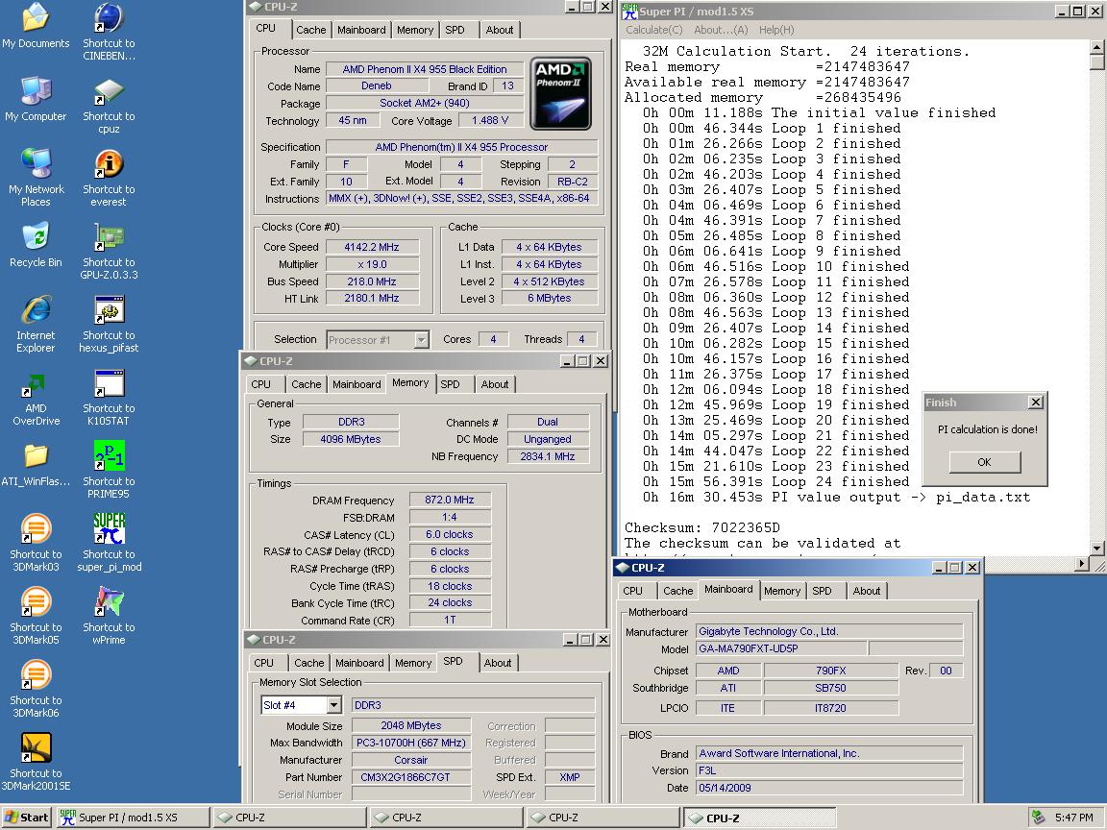
Task: Click the Super PI vertical scrollbar up arrow
Action: (1096, 47)
